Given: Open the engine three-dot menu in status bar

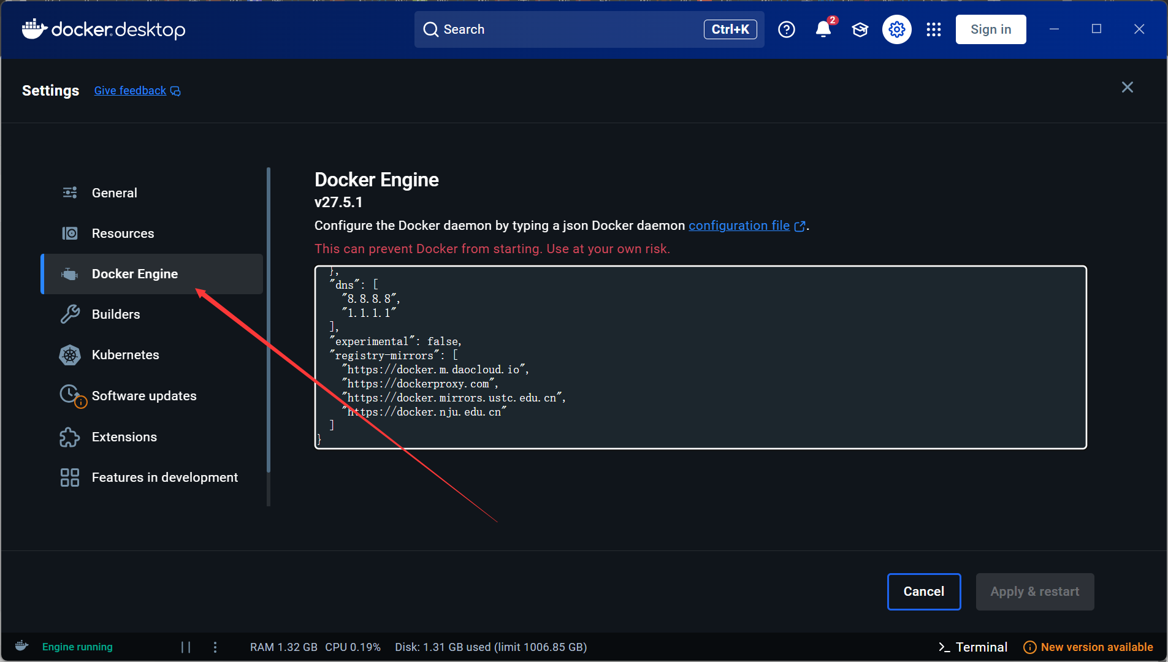Looking at the screenshot, I should [x=215, y=647].
